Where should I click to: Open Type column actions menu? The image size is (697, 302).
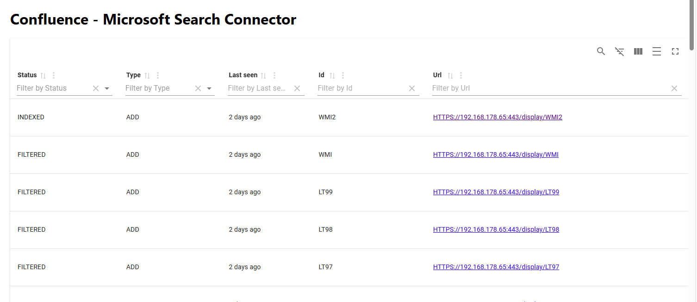pos(158,75)
